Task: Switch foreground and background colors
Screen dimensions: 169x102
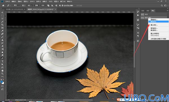Action: [x=3, y=79]
